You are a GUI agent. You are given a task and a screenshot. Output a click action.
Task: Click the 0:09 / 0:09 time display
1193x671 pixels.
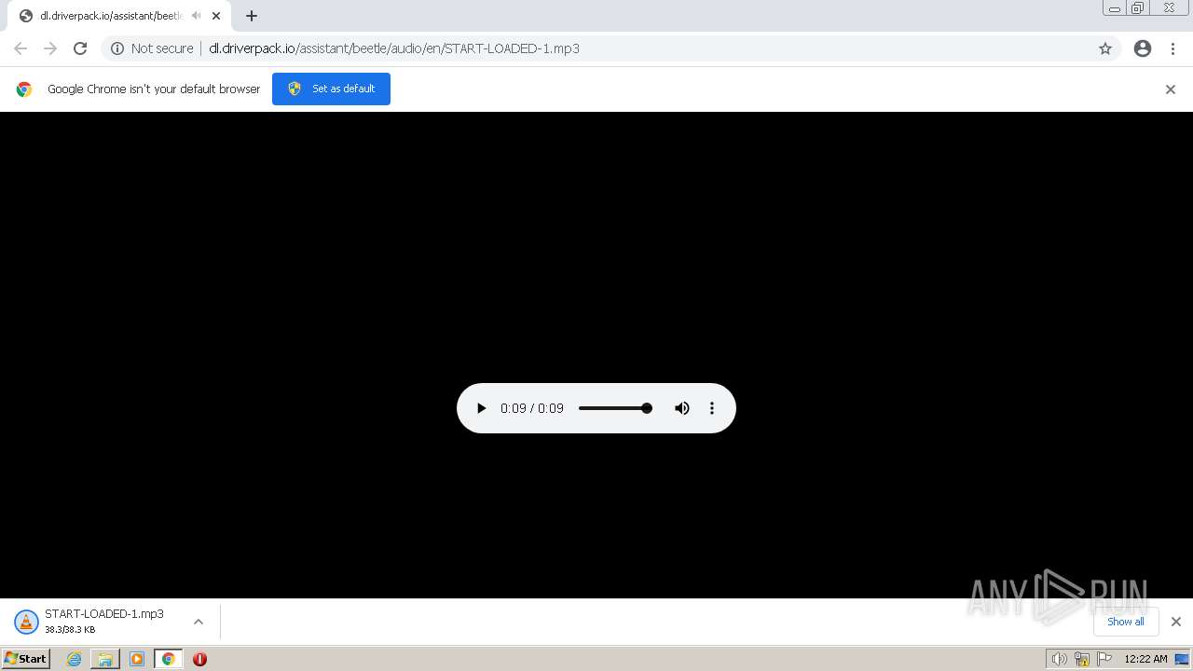pyautogui.click(x=532, y=408)
